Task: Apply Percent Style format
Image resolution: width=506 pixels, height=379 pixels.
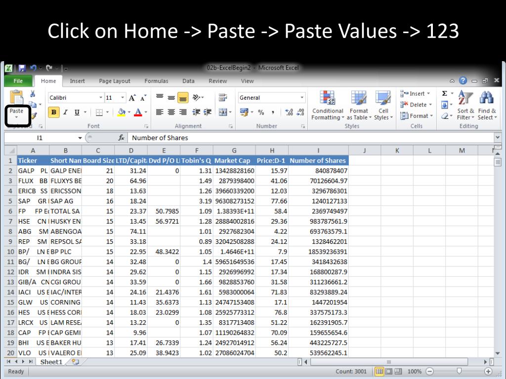Action: pyautogui.click(x=261, y=112)
